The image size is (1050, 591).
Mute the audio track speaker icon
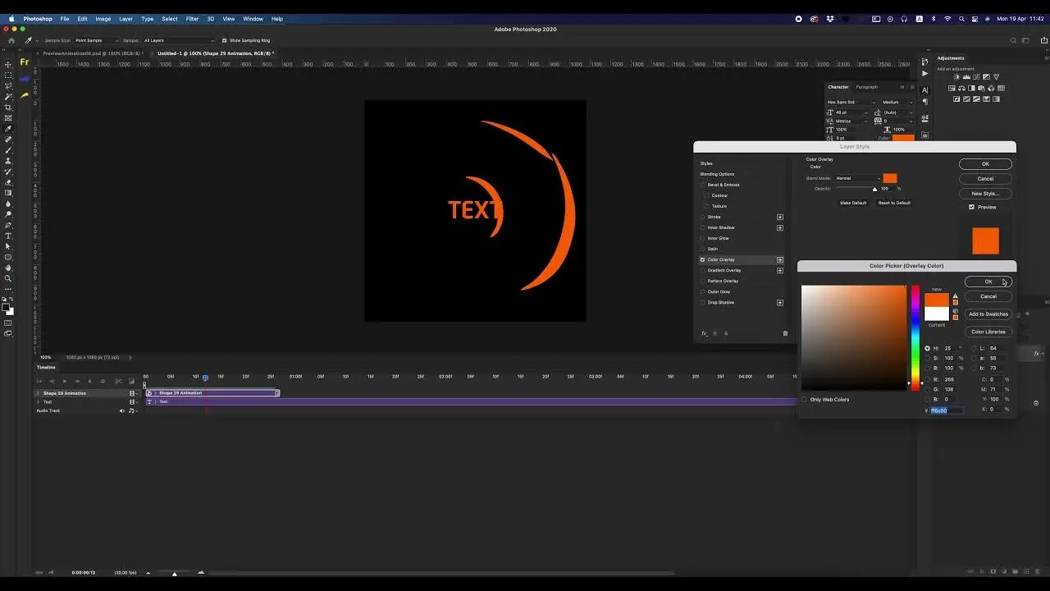coord(122,410)
